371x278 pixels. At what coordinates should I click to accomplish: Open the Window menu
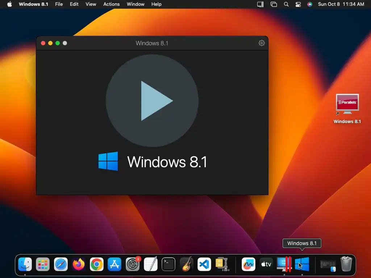(136, 4)
